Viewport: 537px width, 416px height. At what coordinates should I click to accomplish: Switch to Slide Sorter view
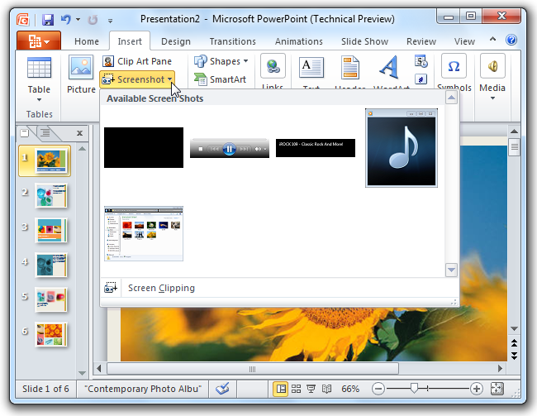pos(296,388)
